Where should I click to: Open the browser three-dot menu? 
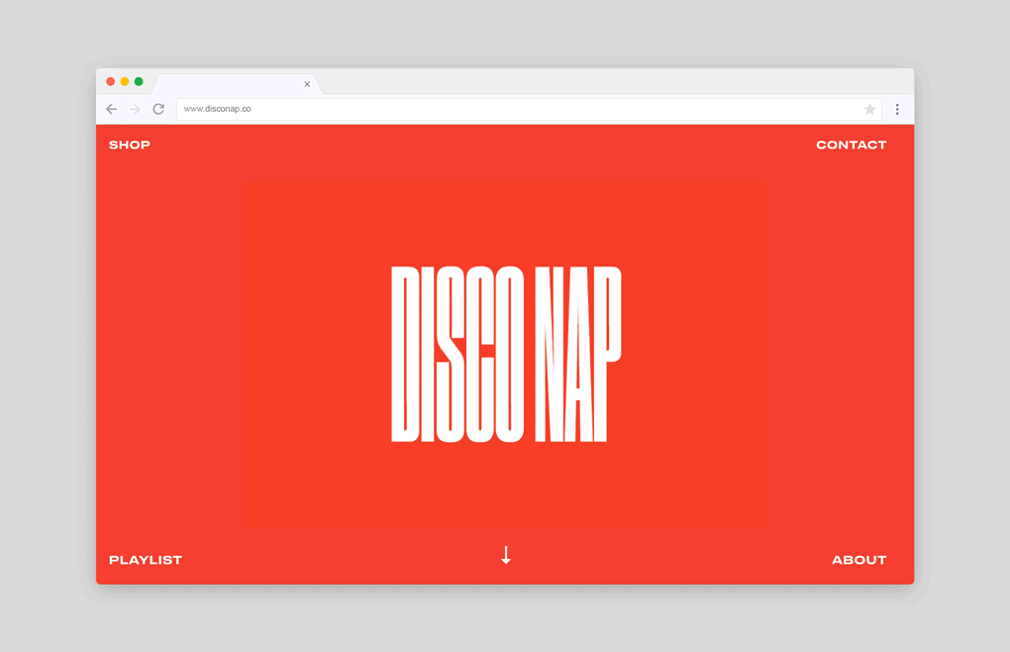click(x=897, y=109)
